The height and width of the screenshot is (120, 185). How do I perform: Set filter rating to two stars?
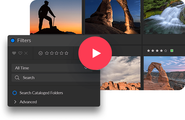pos(52,53)
